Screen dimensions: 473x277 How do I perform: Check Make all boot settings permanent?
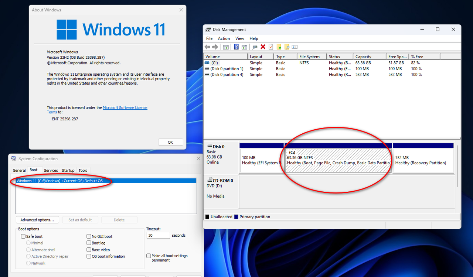149,256
